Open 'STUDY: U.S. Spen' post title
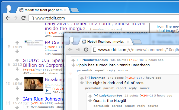Screen dimensions: 179x110 (x=43, y=63)
